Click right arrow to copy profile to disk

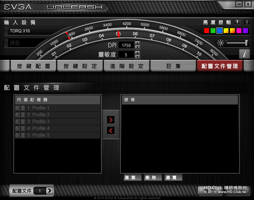[111, 120]
